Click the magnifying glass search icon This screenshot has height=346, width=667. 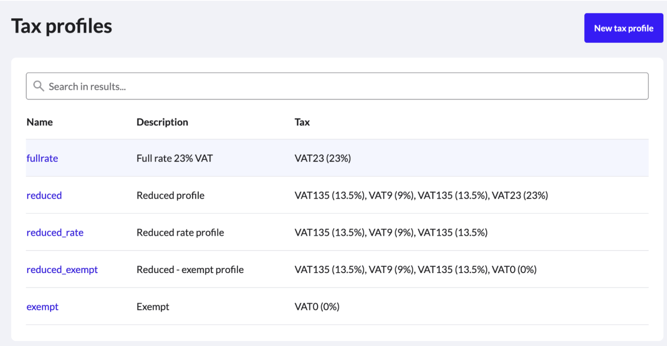[x=39, y=86]
